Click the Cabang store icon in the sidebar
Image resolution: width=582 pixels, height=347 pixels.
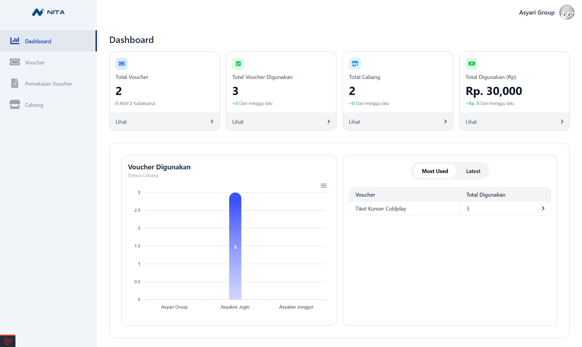pos(15,104)
